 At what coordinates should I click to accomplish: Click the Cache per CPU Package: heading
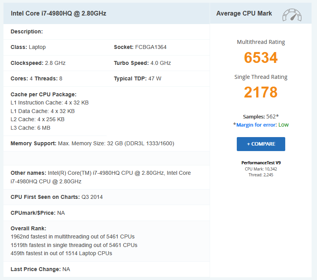[43, 94]
